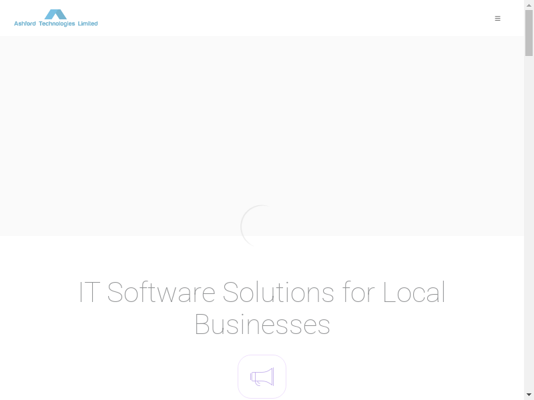
Task: Click the Ashford Technologies Limited logo text
Action: pyautogui.click(x=56, y=23)
